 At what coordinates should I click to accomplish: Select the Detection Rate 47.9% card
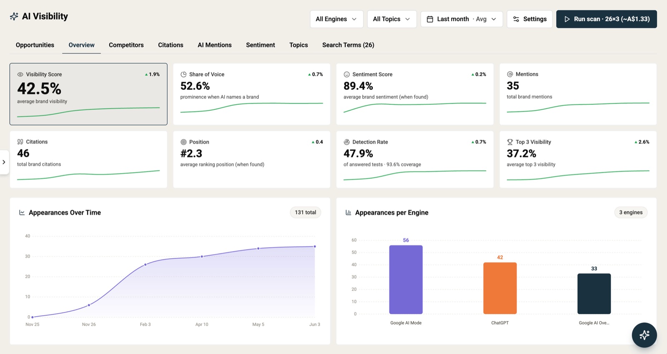point(415,159)
